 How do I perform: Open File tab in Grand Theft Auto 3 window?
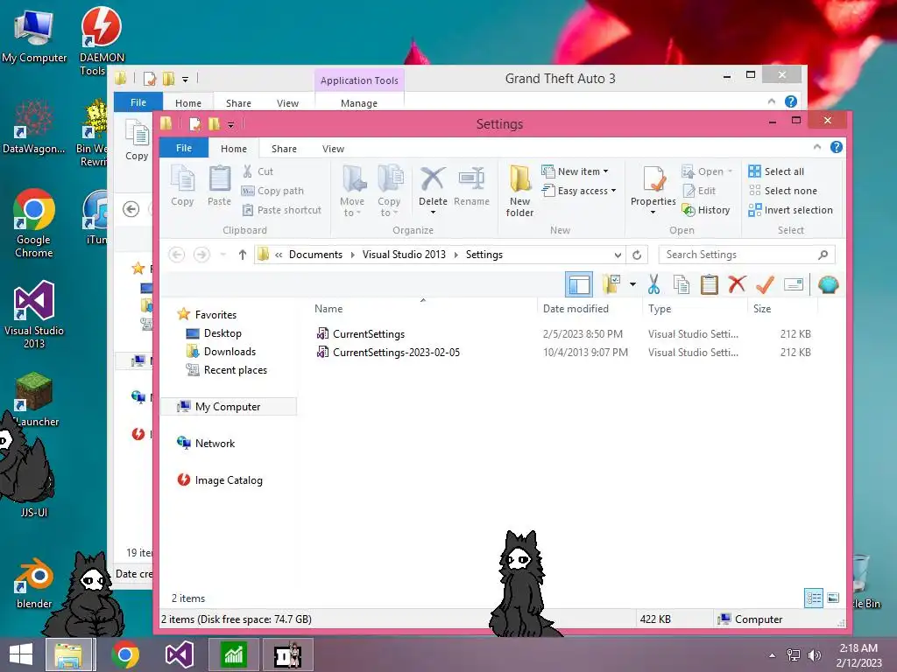coord(138,102)
